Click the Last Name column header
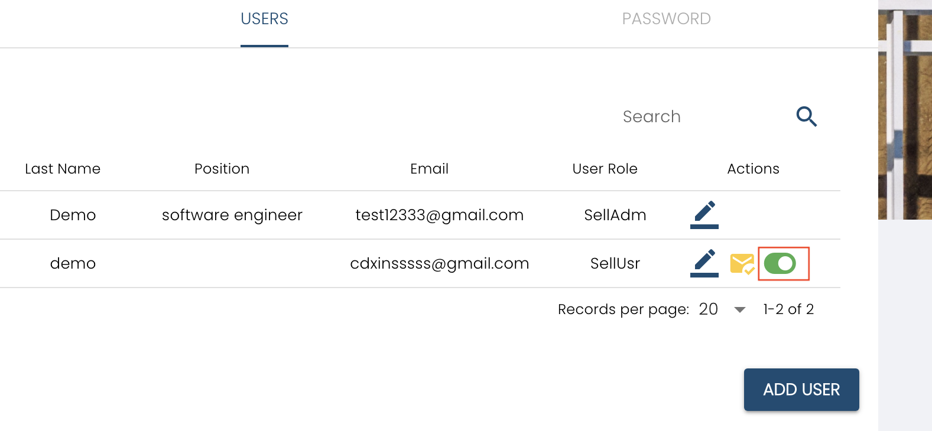 63,169
